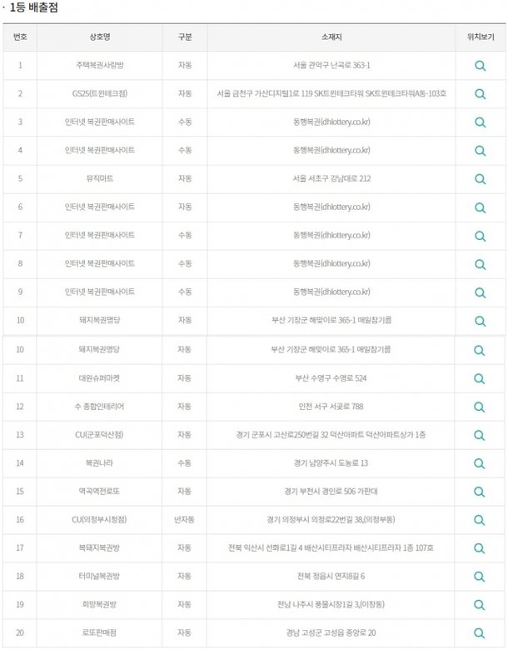Click the 위치보기 column header

click(x=481, y=37)
